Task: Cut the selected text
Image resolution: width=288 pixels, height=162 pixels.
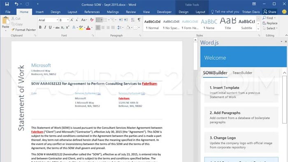Action: coord(16,19)
